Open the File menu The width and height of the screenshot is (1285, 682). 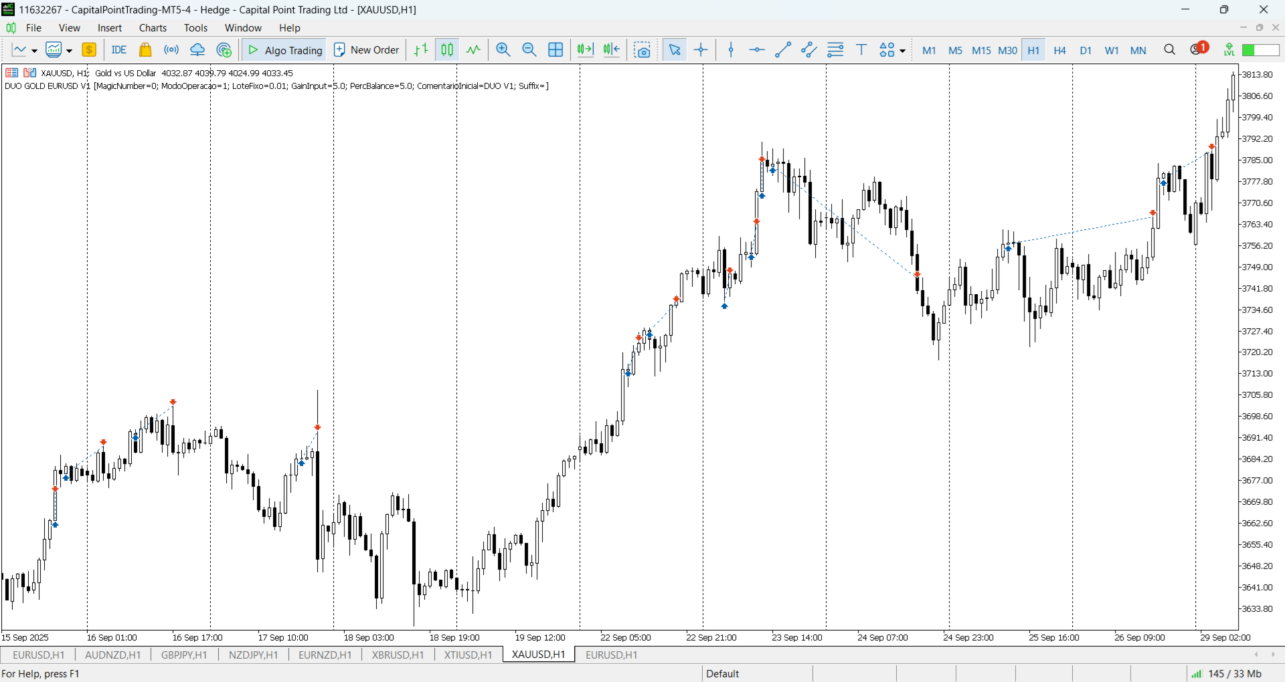coord(34,28)
